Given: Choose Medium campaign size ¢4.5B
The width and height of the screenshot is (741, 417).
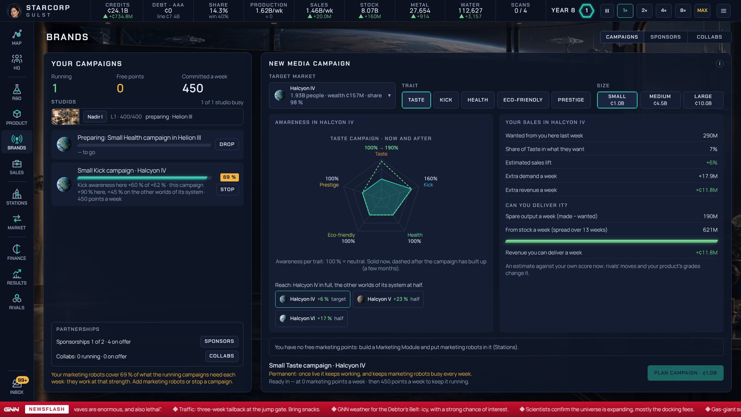Looking at the screenshot, I should [660, 100].
